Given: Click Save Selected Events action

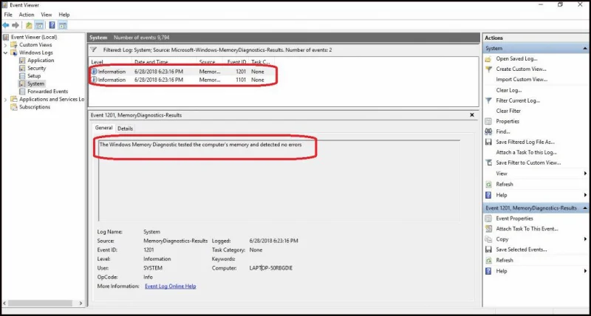Looking at the screenshot, I should click(x=522, y=250).
